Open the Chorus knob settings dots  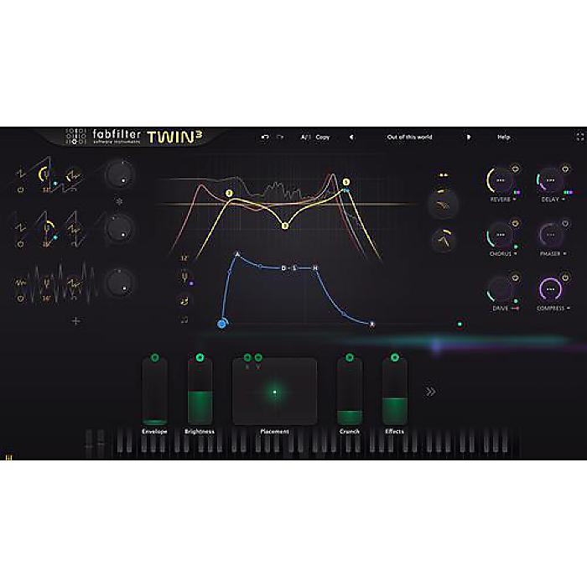pos(500,235)
